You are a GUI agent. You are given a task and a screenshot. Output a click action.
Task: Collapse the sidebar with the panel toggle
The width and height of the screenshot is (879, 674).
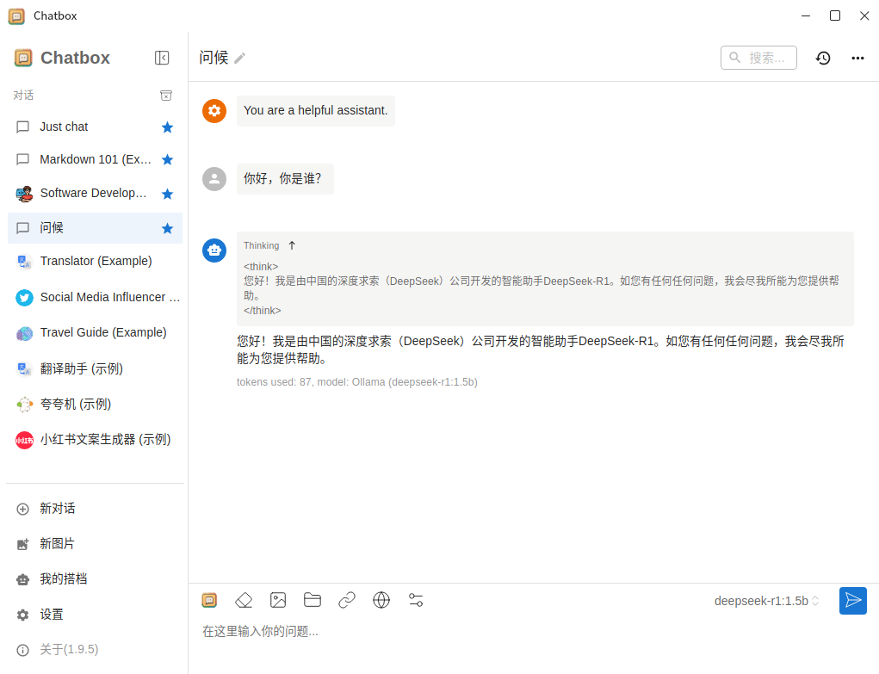[x=162, y=58]
